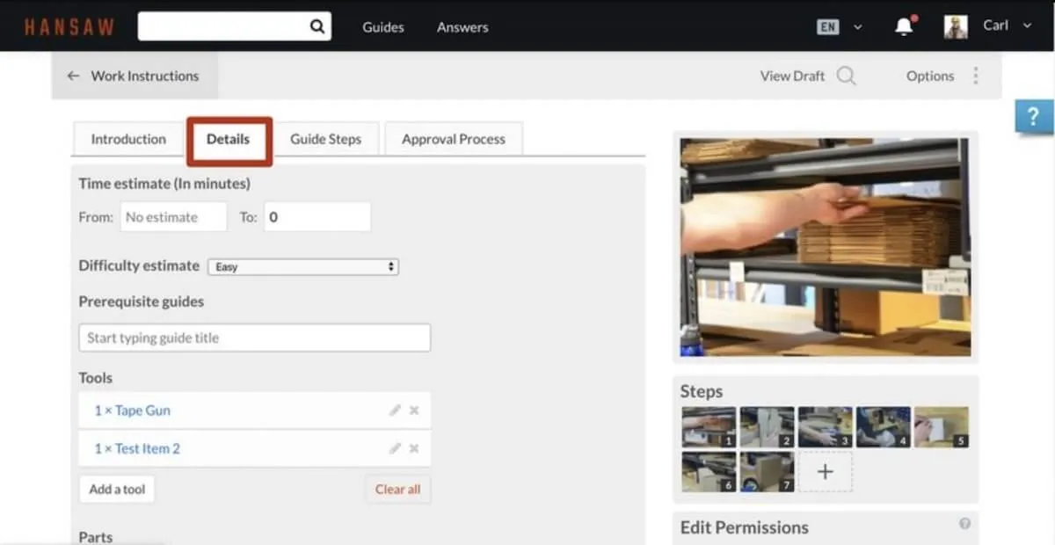
Task: Remove Test Item 2 with X icon
Action: (414, 448)
